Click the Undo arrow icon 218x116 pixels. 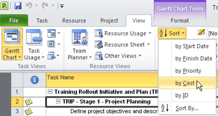[29, 6]
